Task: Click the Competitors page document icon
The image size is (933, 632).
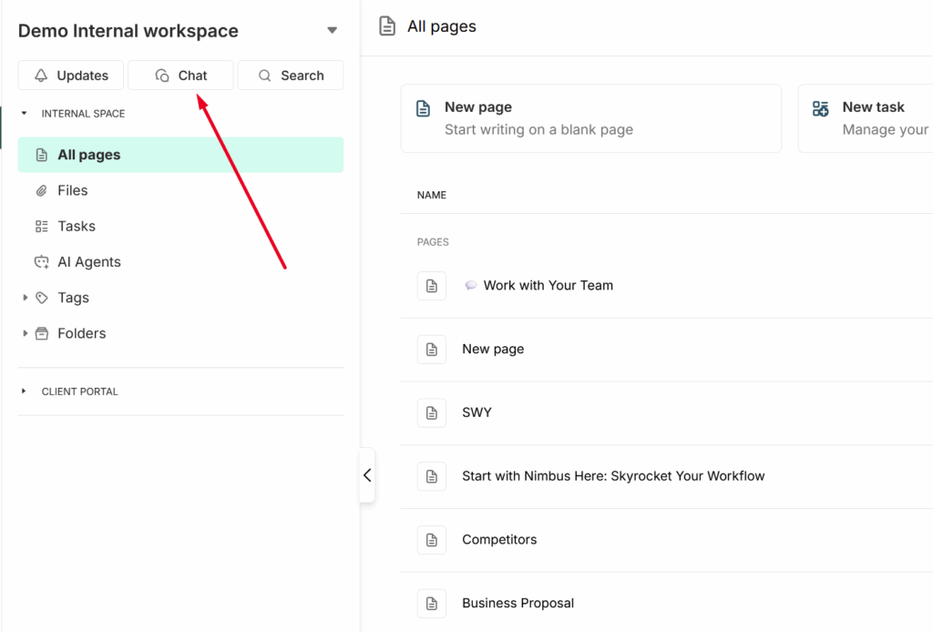Action: (432, 540)
